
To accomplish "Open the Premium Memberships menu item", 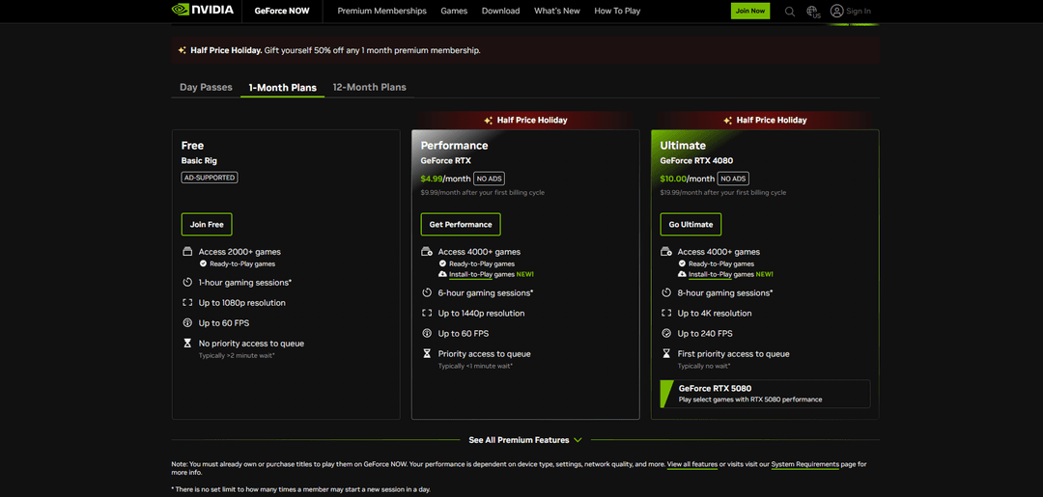I will 381,12.
